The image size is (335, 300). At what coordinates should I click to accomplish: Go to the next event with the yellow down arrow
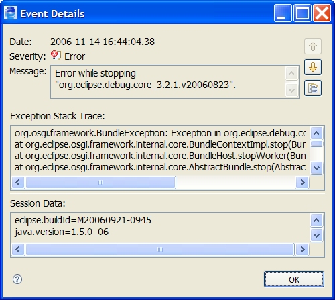[313, 67]
